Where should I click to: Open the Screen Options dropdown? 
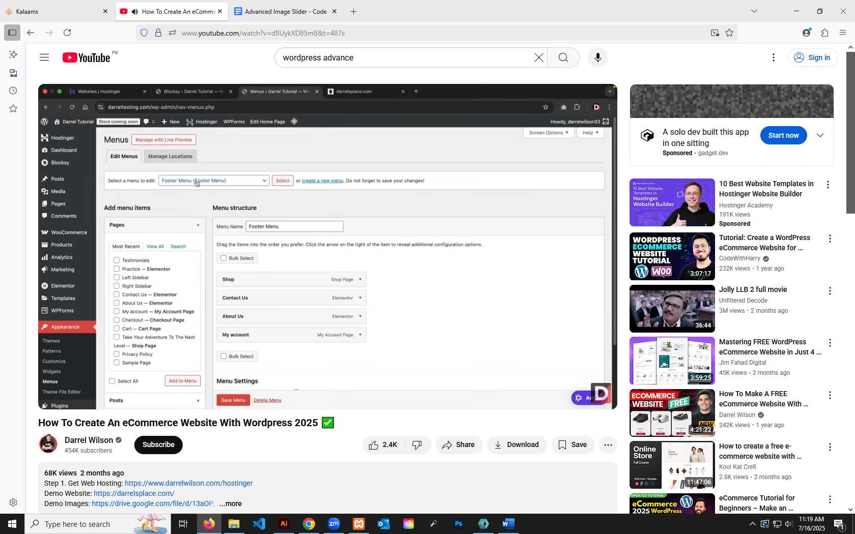[549, 133]
